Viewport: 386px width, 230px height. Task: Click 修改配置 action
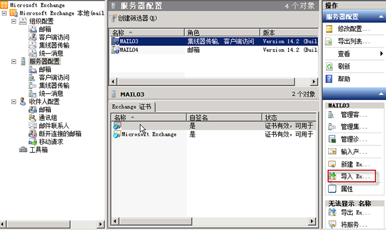354,29
